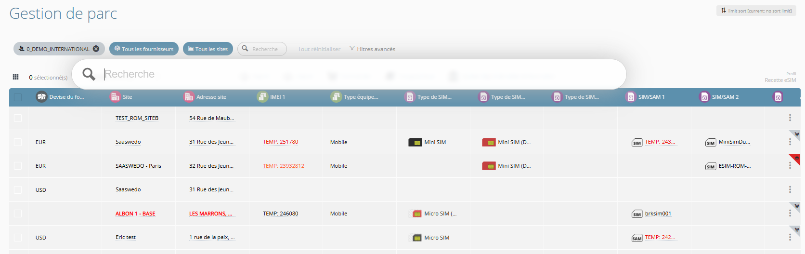Viewport: 805px width, 254px height.
Task: Click the grid view icon beside selection count
Action: [x=15, y=77]
